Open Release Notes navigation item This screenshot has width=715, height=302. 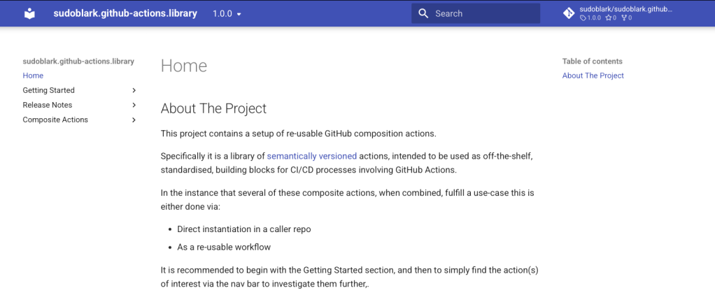click(x=48, y=105)
